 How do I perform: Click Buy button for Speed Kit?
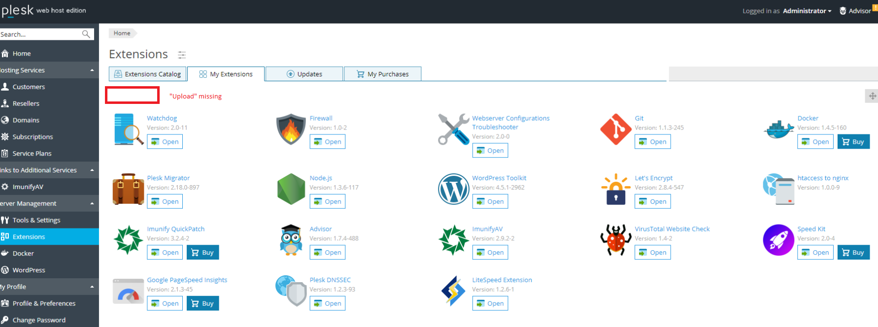(853, 253)
